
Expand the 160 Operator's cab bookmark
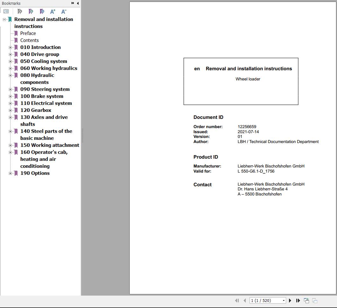tap(10, 152)
